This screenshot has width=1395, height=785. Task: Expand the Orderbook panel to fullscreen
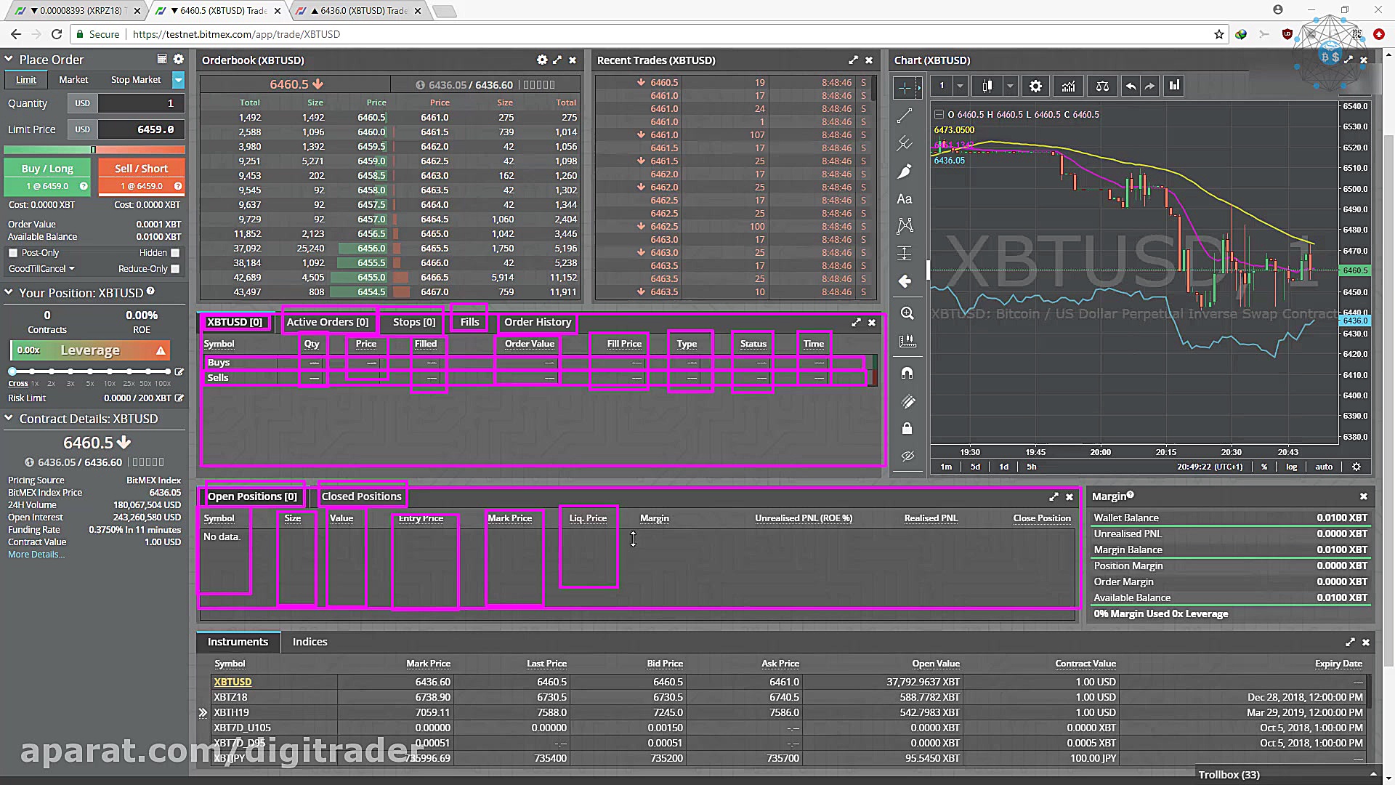(x=557, y=60)
